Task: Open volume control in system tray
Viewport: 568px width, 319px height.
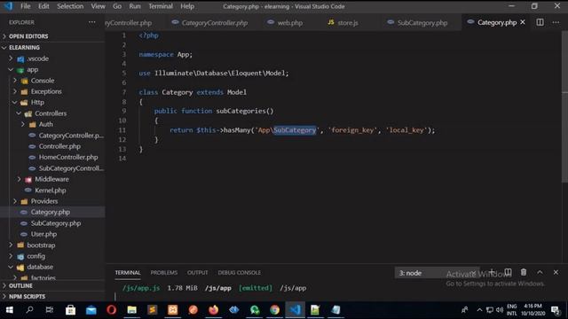Action: click(500, 310)
